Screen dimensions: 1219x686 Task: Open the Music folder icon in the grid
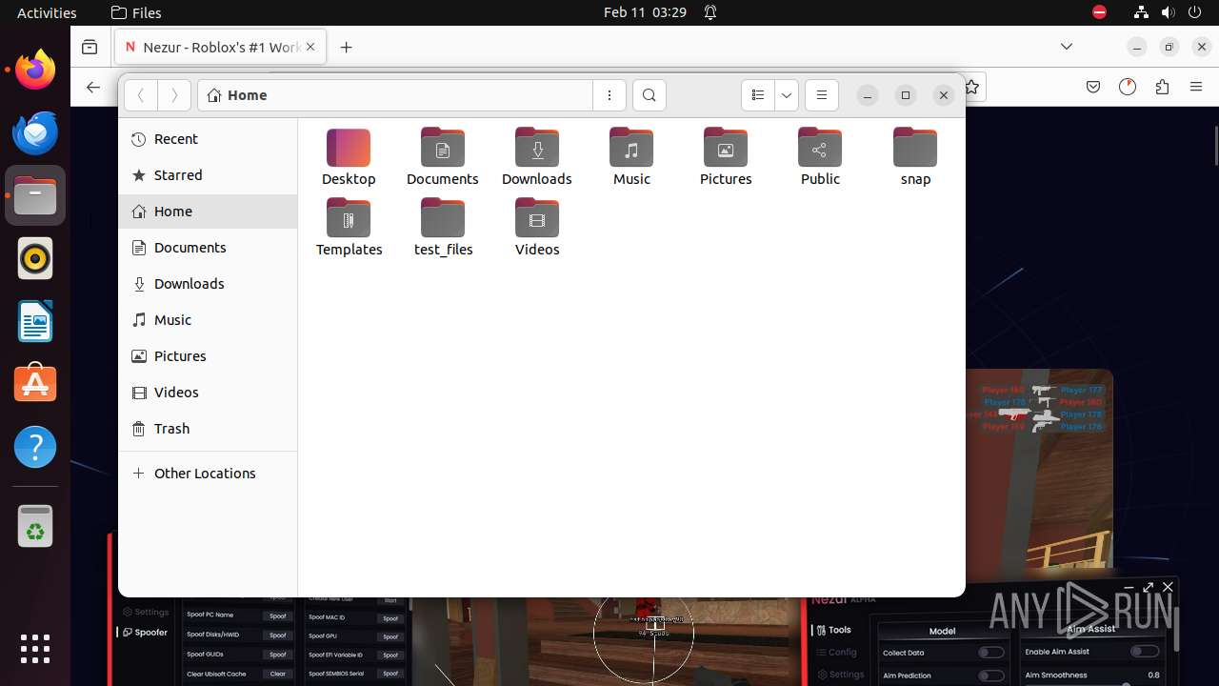click(631, 158)
